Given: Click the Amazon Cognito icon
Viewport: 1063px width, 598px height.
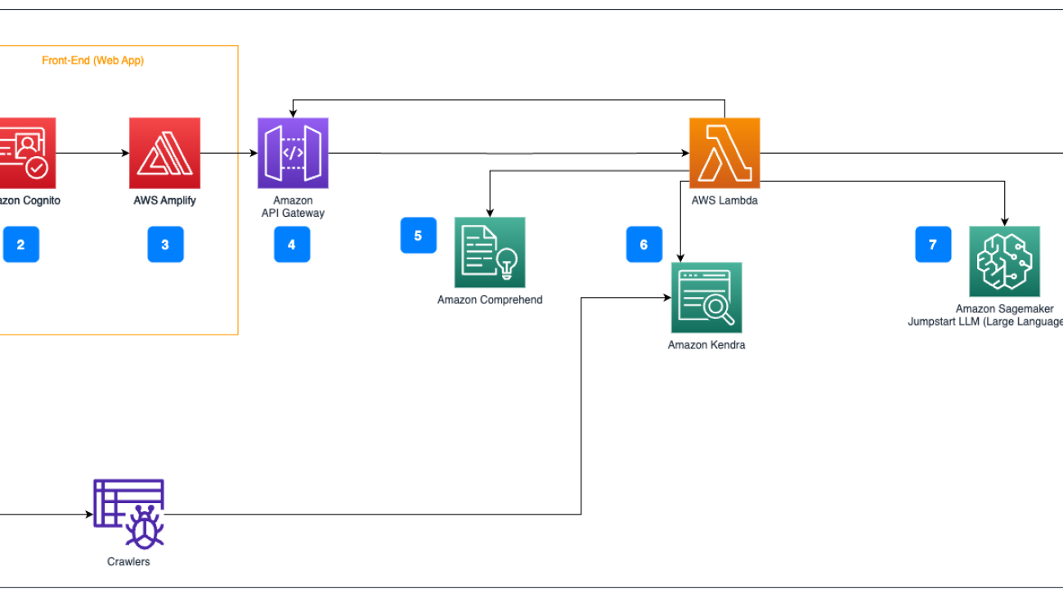Looking at the screenshot, I should [x=28, y=153].
